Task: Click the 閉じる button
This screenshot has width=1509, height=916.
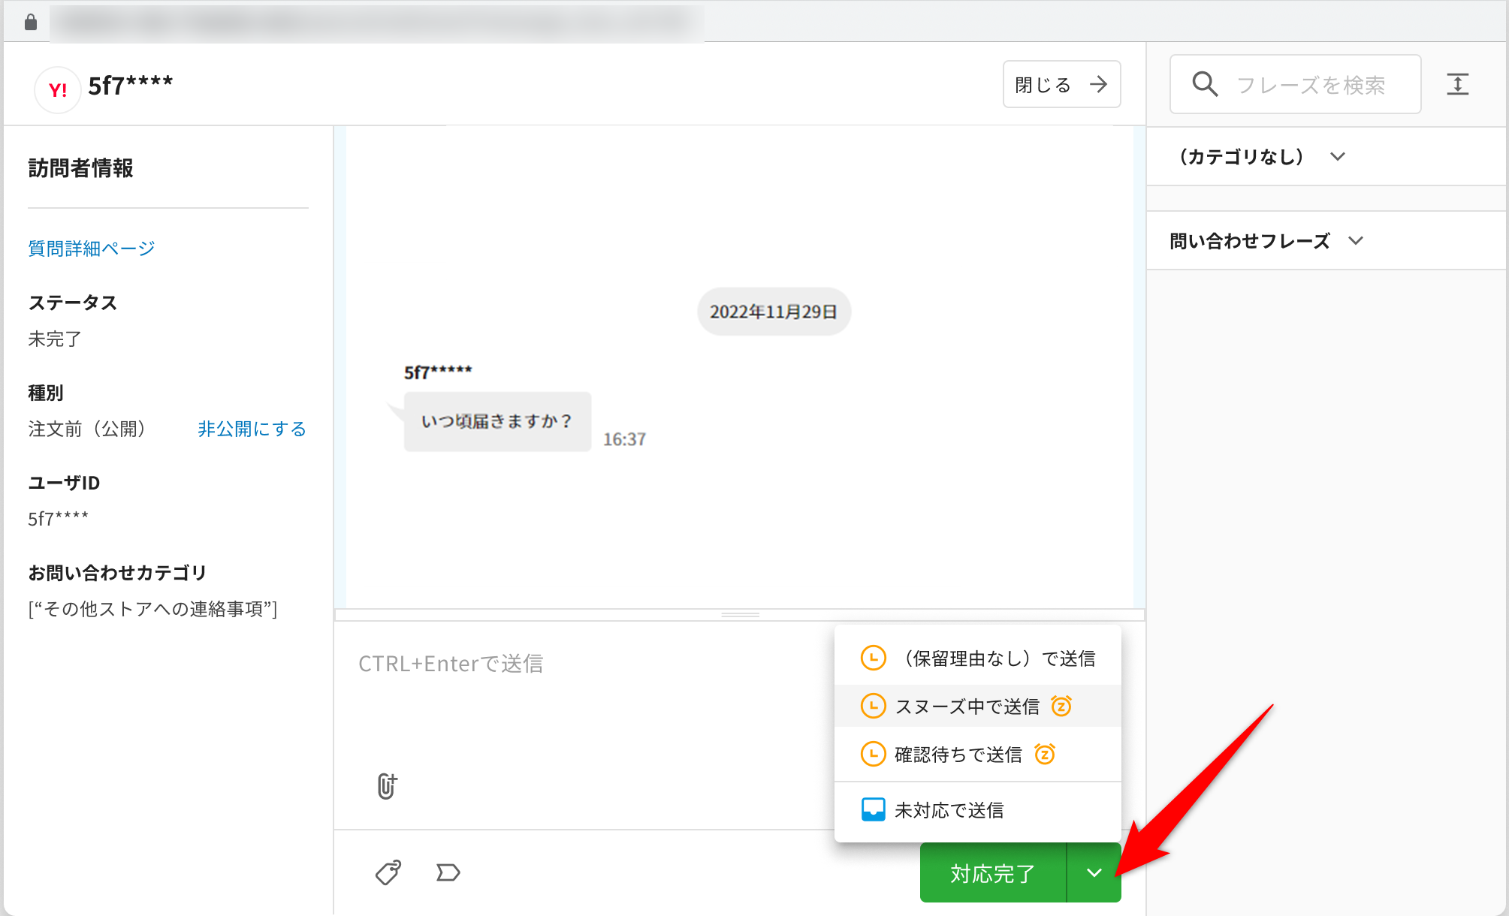Action: click(1061, 84)
